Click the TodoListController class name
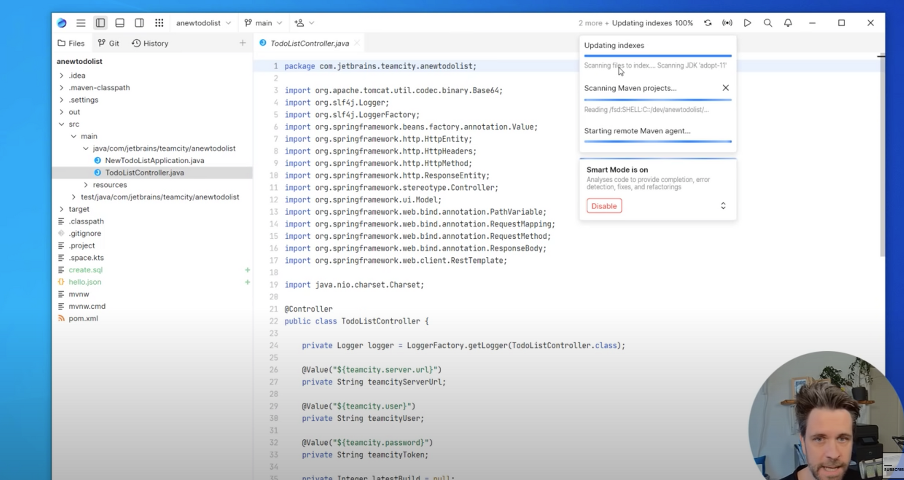The image size is (904, 480). (381, 321)
